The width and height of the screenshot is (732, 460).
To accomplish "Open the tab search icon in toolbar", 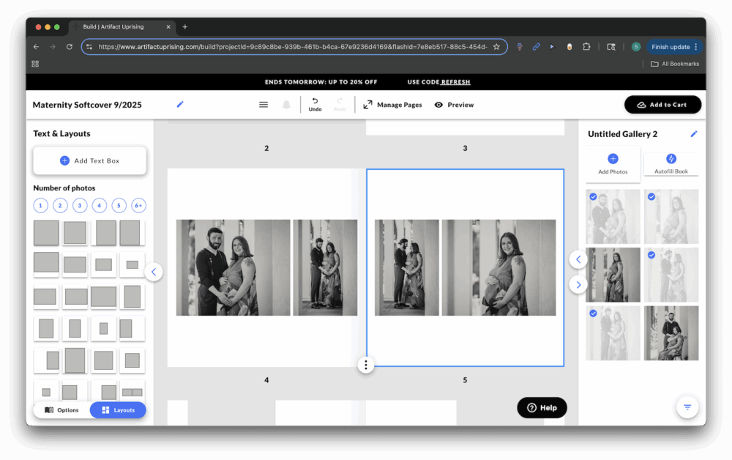I will [x=610, y=47].
